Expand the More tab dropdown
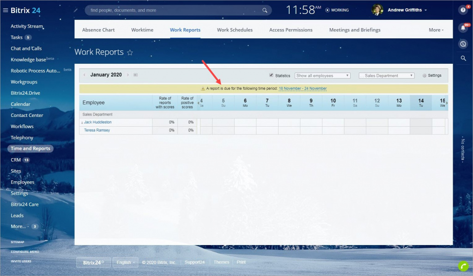Image resolution: width=473 pixels, height=276 pixels. [x=436, y=30]
